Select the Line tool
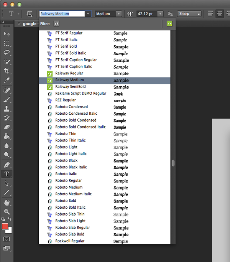Screen dimensions: 230x262 [7, 193]
